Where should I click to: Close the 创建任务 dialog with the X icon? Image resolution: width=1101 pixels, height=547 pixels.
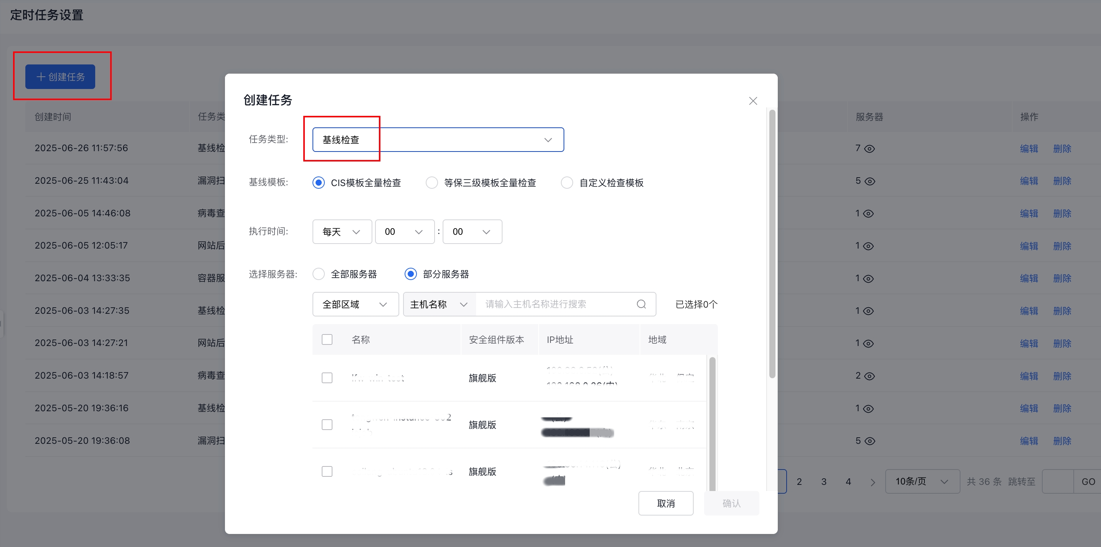coord(753,101)
